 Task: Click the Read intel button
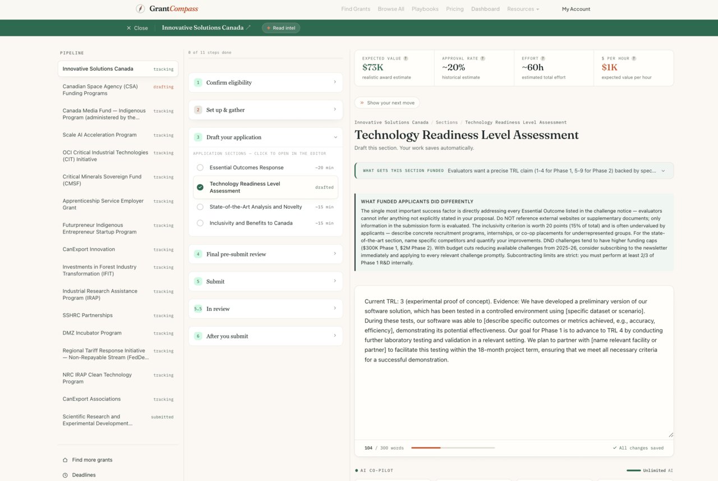pyautogui.click(x=281, y=28)
